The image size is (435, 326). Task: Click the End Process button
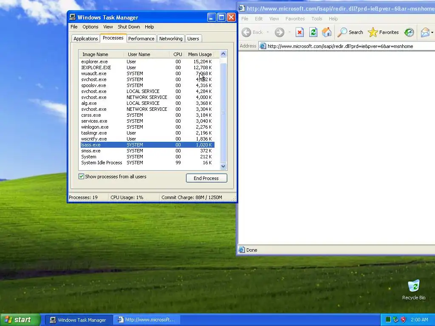coord(206,178)
